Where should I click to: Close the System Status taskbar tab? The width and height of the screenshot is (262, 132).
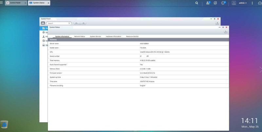pyautogui.click(x=48, y=3)
